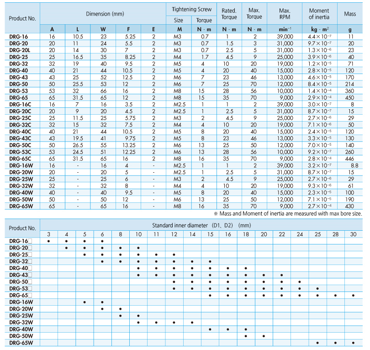The height and width of the screenshot is (350, 370).
Task: Select the "Tightening Screw" header cell
Action: (x=191, y=10)
